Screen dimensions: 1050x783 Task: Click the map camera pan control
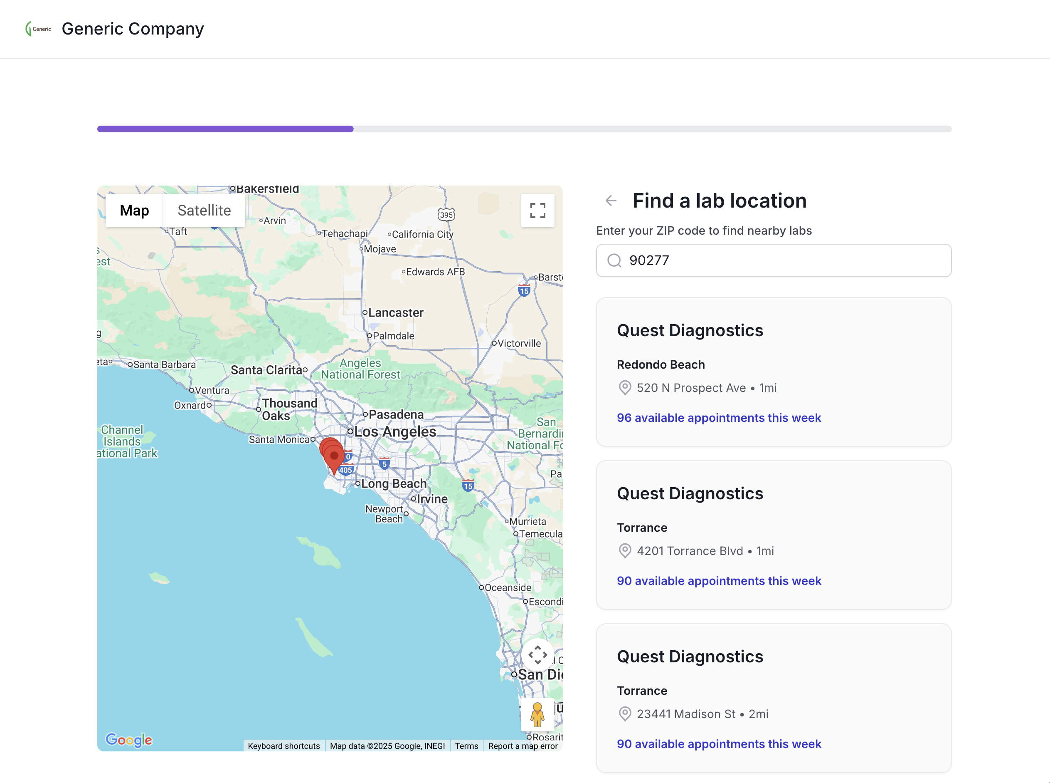pyautogui.click(x=537, y=655)
